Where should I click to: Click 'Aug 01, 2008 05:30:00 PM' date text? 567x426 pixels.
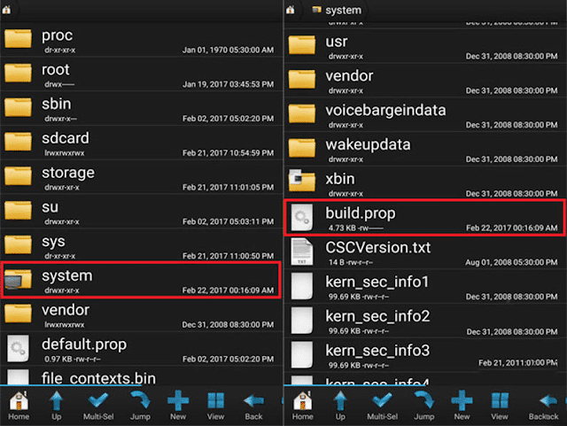[512, 262]
